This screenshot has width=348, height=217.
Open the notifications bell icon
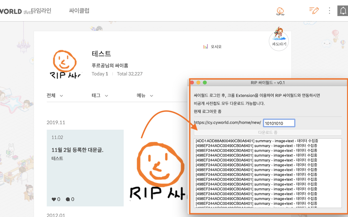pos(343,11)
